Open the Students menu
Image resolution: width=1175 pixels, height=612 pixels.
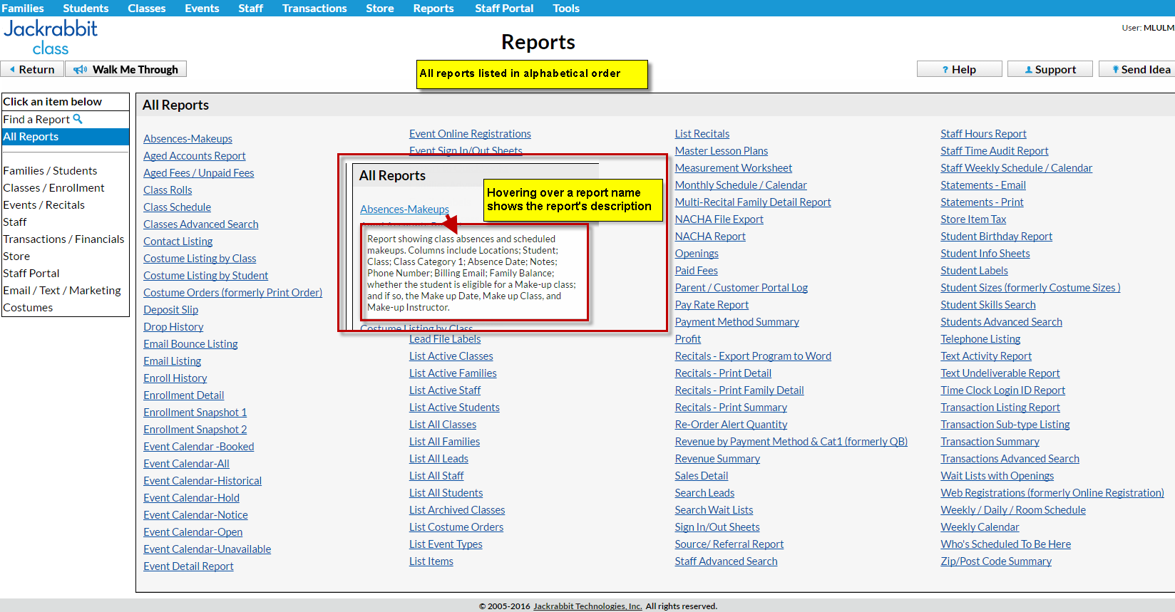click(86, 8)
